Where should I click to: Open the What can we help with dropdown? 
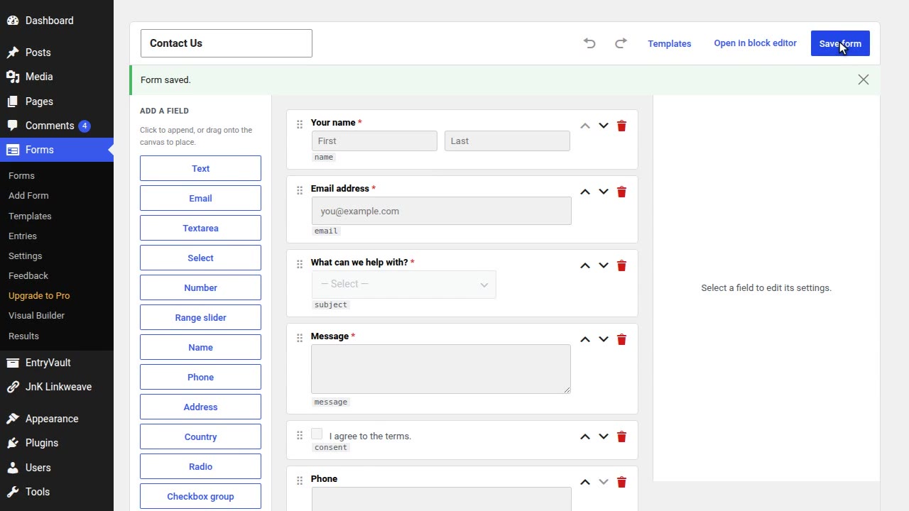[x=403, y=284]
